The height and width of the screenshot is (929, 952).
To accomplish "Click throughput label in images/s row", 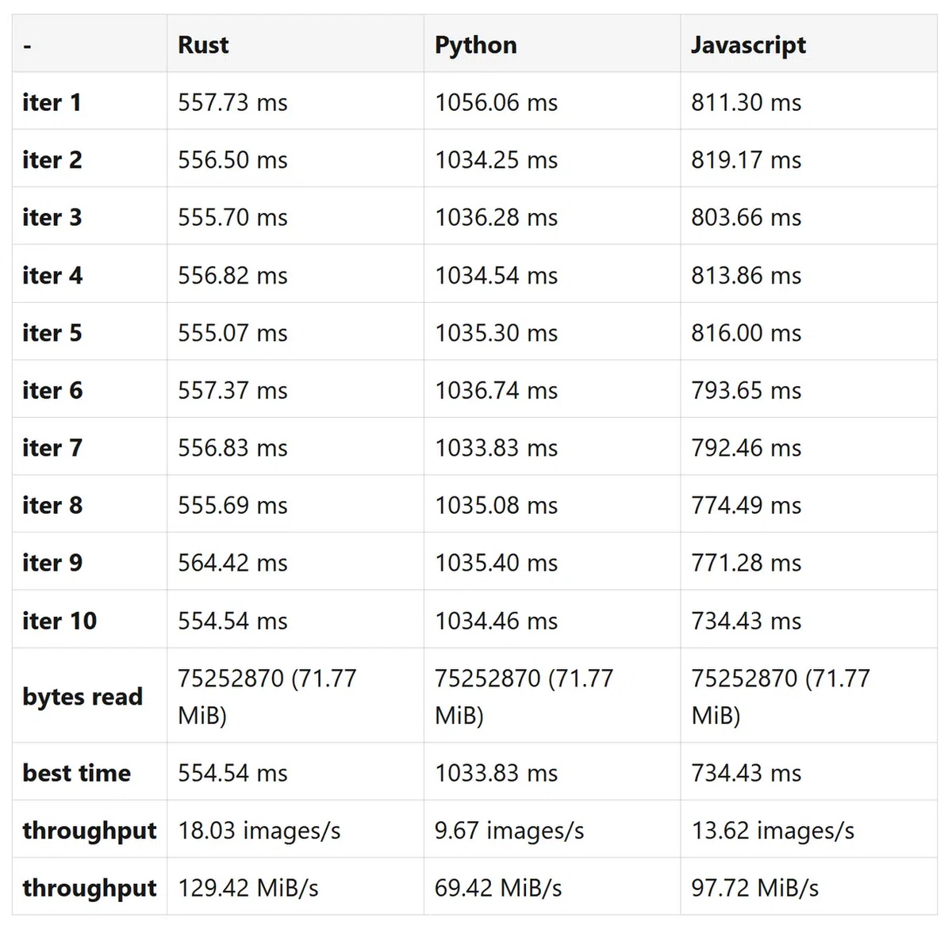I will pyautogui.click(x=90, y=830).
